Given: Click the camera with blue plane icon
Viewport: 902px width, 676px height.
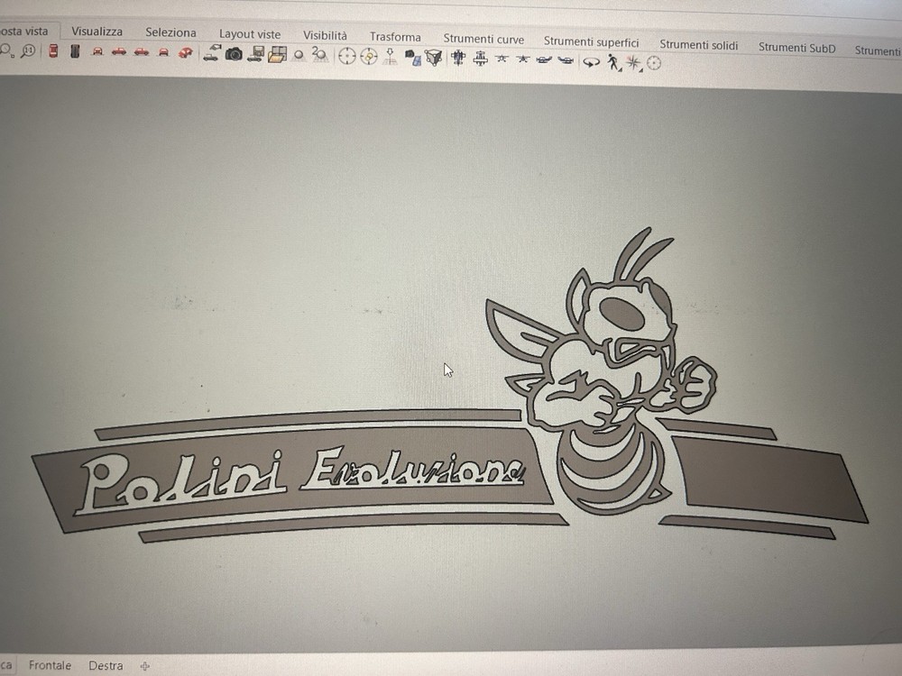Looking at the screenshot, I should 412,57.
